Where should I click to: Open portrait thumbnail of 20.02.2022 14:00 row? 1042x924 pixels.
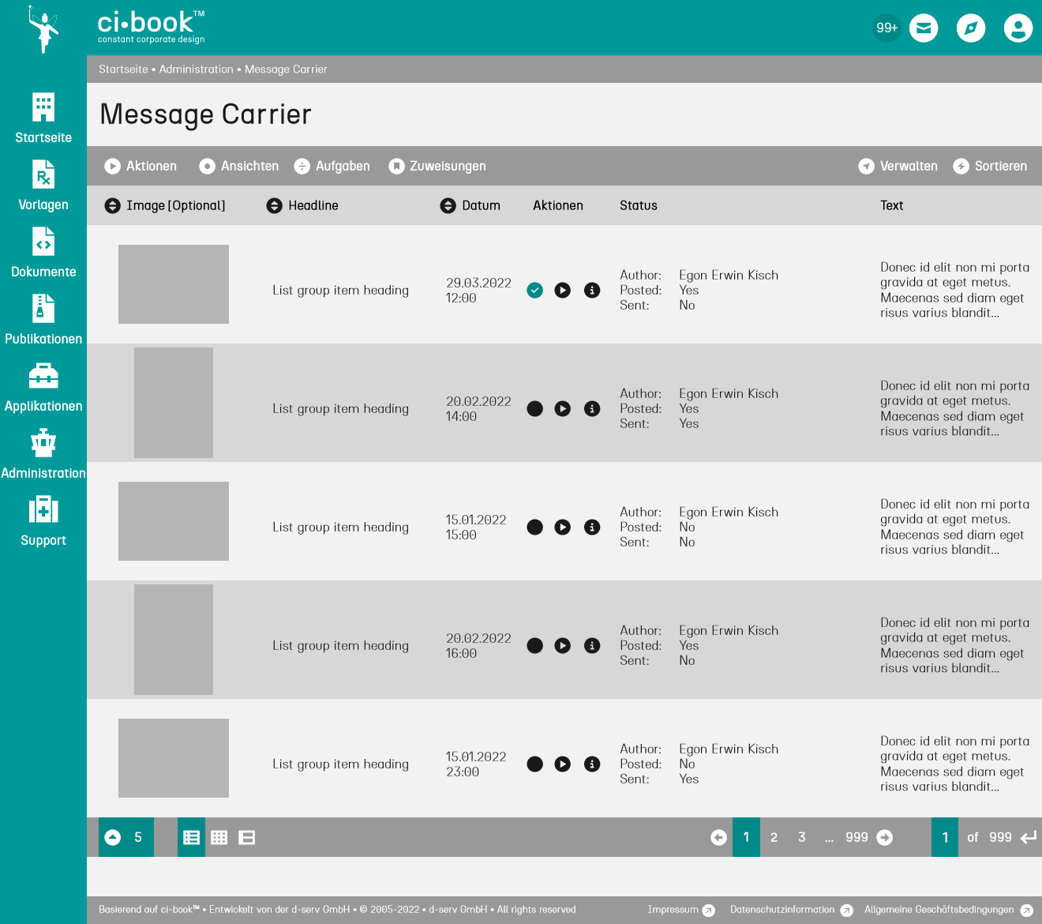[x=174, y=403]
